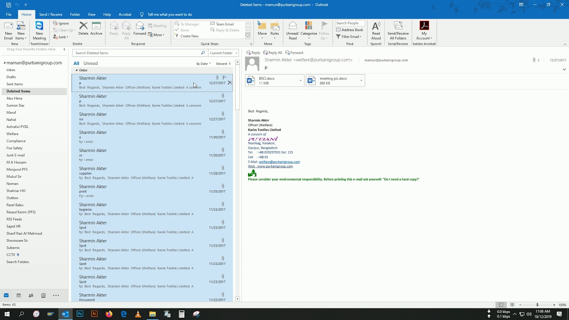The width and height of the screenshot is (569, 320).
Task: Open welfare@purbanigroup.com email link
Action: [279, 162]
